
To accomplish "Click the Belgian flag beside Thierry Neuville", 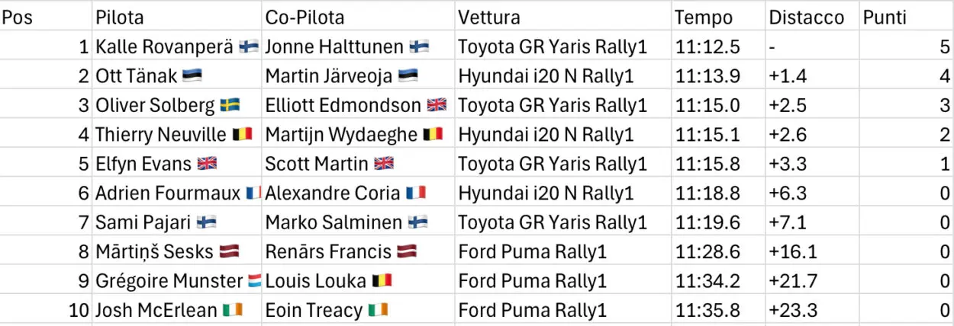I will (242, 135).
